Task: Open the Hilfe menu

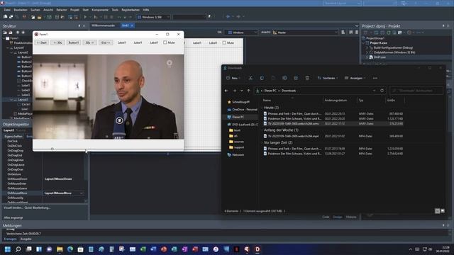Action: click(x=146, y=10)
